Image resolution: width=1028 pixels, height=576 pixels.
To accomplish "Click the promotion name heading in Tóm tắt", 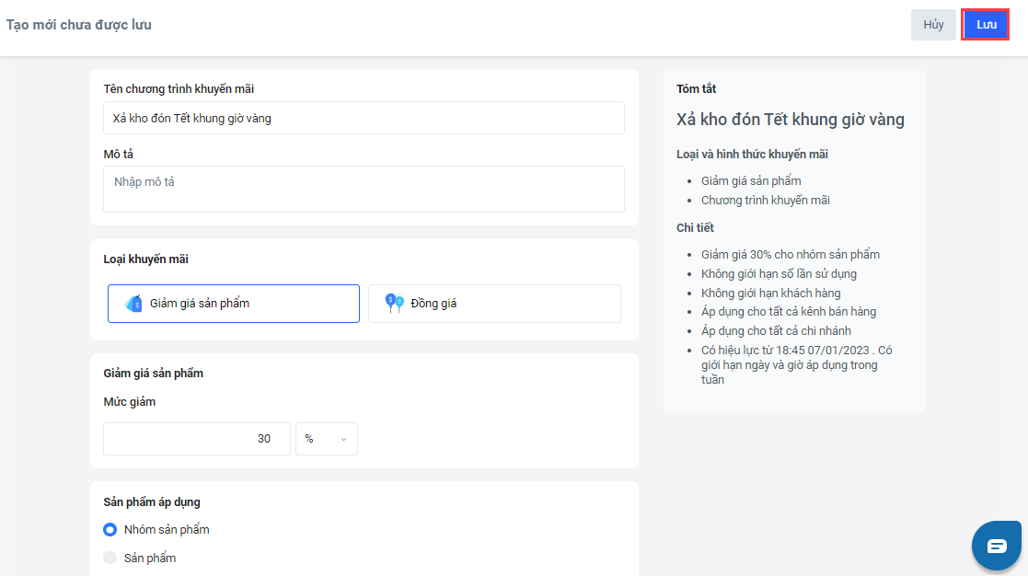I will [790, 120].
